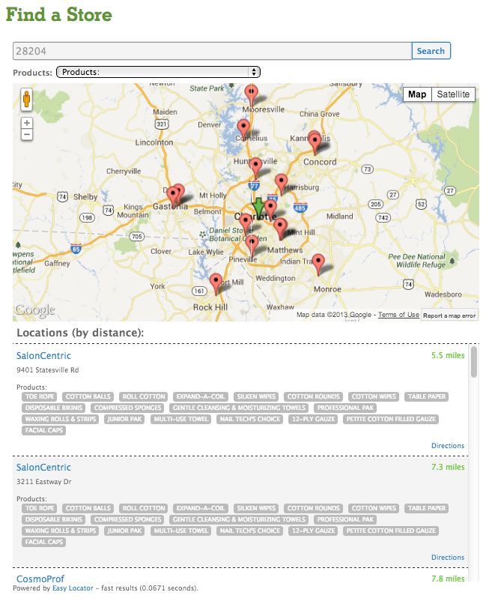The image size is (492, 610).
Task: Open the map Terms of Use
Action: pos(398,314)
